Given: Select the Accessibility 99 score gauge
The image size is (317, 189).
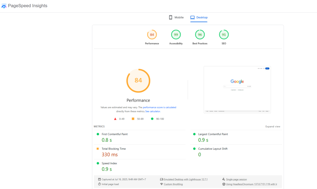Looking at the screenshot, I should pyautogui.click(x=176, y=35).
